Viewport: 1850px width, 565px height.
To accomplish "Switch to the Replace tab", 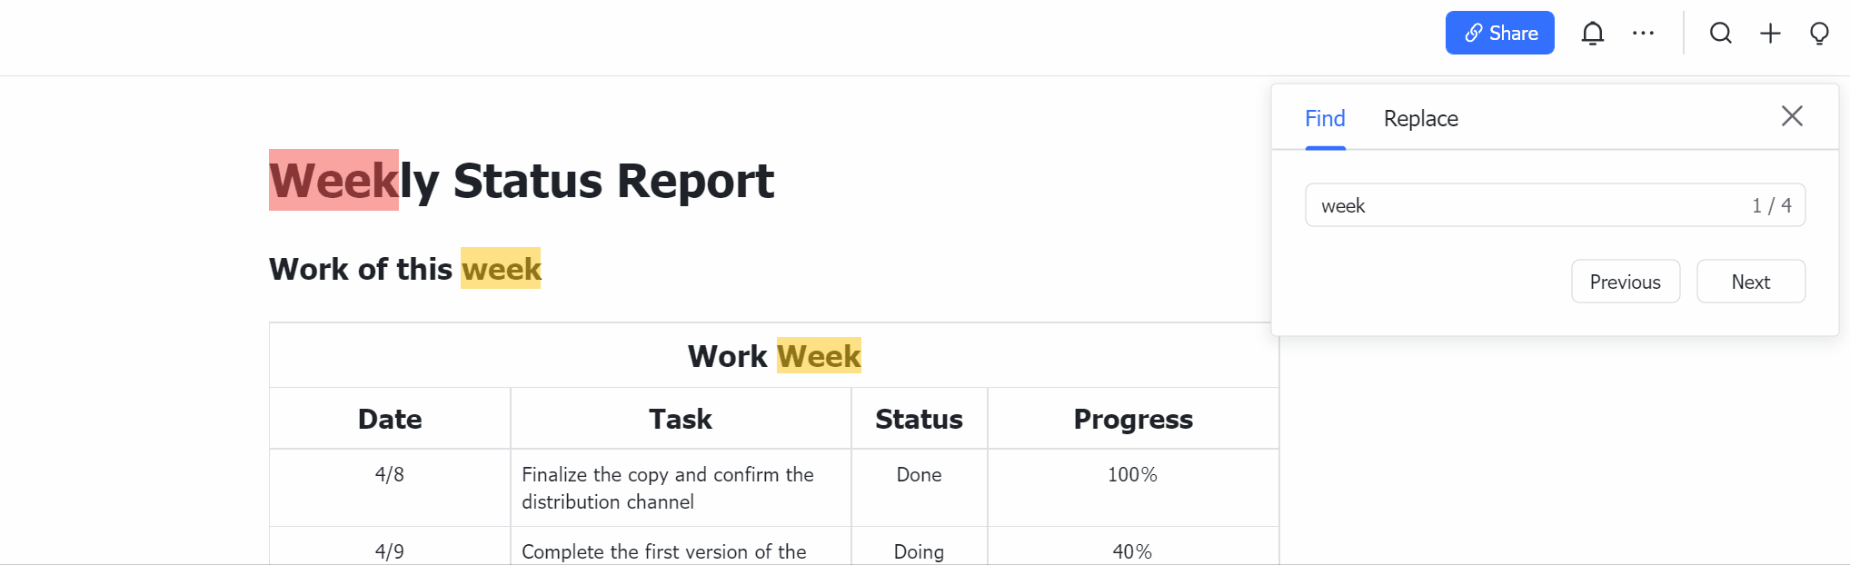I will 1420,118.
